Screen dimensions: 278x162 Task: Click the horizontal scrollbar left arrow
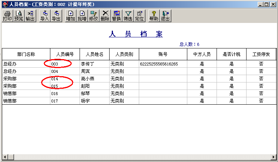[x=5, y=157]
